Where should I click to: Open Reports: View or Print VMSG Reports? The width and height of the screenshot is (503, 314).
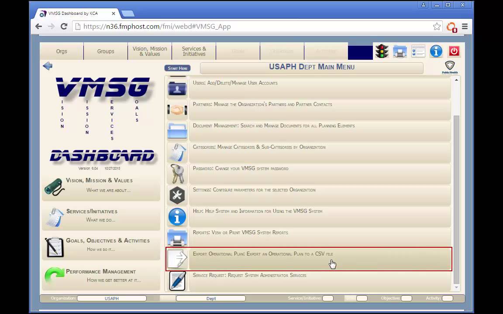pos(320,237)
